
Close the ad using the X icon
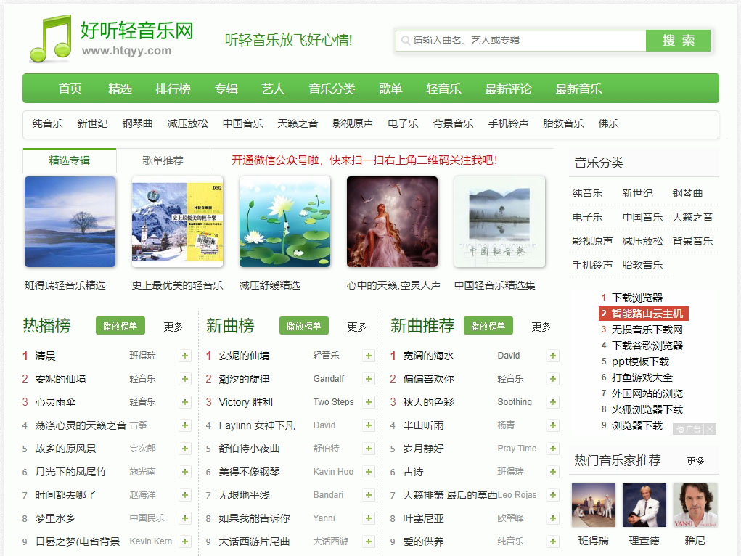tap(710, 429)
